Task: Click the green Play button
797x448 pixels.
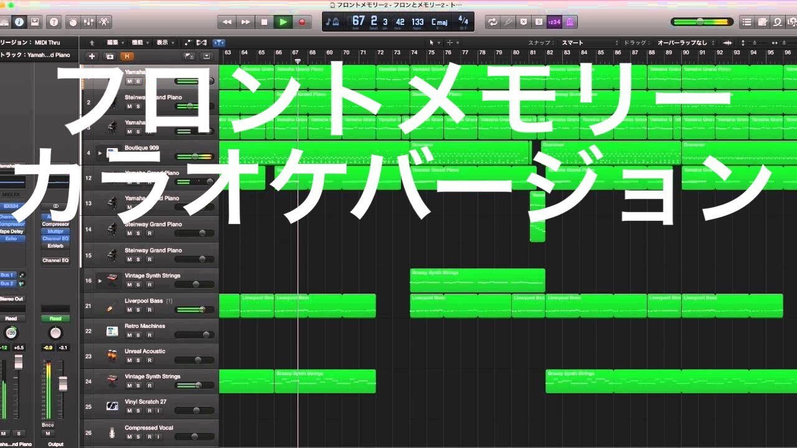Action: (x=283, y=22)
